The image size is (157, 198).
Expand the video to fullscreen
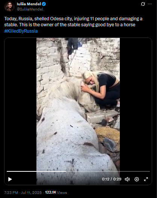(x=146, y=179)
